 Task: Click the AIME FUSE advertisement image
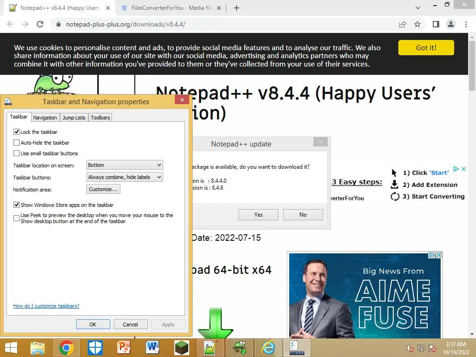point(364,296)
